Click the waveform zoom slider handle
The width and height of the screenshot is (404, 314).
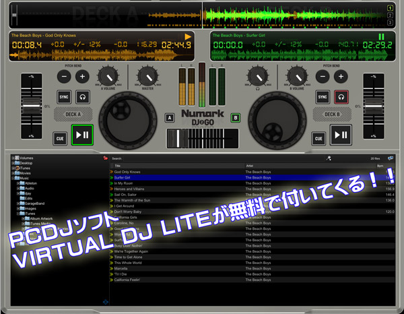coord(14,15)
